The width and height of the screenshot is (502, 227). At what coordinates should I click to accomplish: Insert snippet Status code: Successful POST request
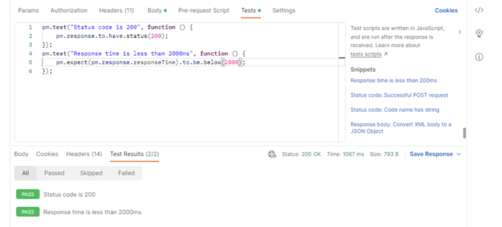399,95
